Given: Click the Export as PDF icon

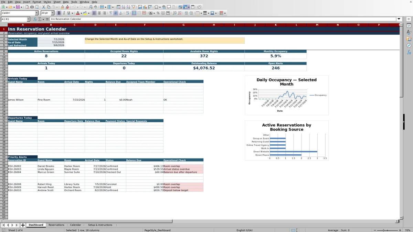Looking at the screenshot, I should pos(27,7).
